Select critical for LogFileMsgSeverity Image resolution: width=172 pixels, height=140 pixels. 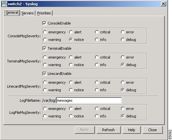(97, 109)
